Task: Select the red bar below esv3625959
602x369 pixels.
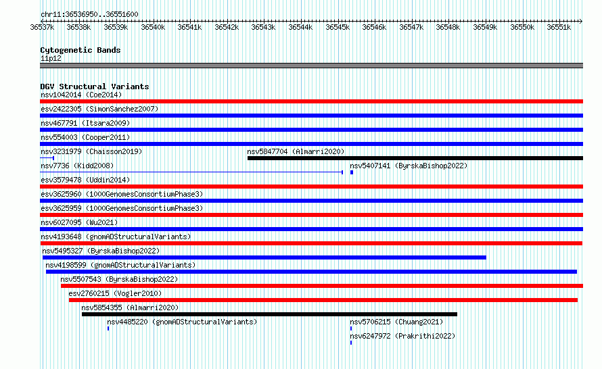Action: (311, 215)
